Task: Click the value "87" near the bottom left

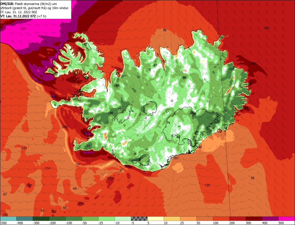Action: click(x=42, y=211)
